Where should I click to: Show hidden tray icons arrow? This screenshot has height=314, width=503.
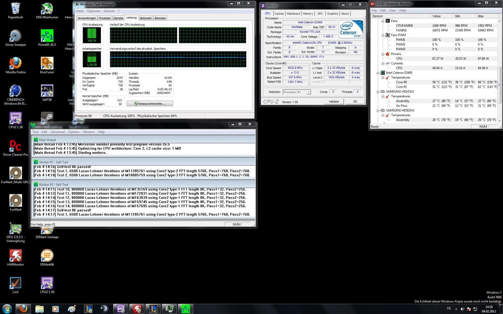[456, 309]
